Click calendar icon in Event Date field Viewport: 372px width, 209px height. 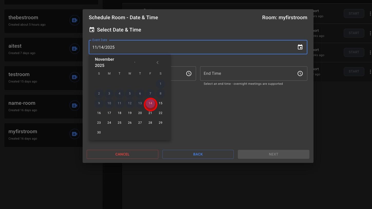click(300, 47)
